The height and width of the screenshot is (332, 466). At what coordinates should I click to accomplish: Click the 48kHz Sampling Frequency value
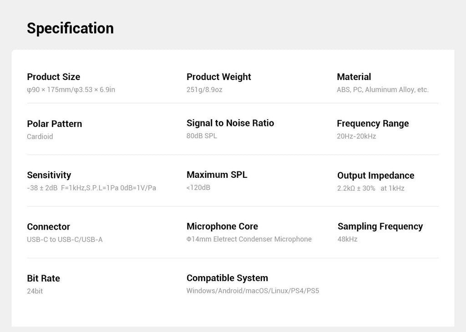[x=347, y=239]
